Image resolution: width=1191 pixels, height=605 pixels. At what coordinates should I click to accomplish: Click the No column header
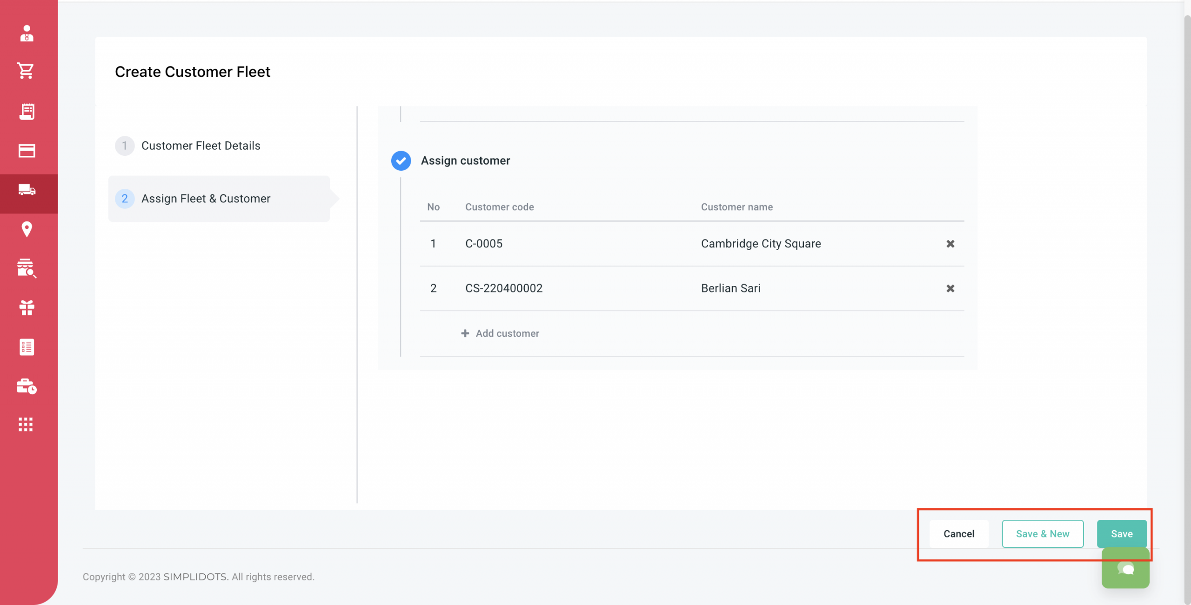click(x=433, y=207)
